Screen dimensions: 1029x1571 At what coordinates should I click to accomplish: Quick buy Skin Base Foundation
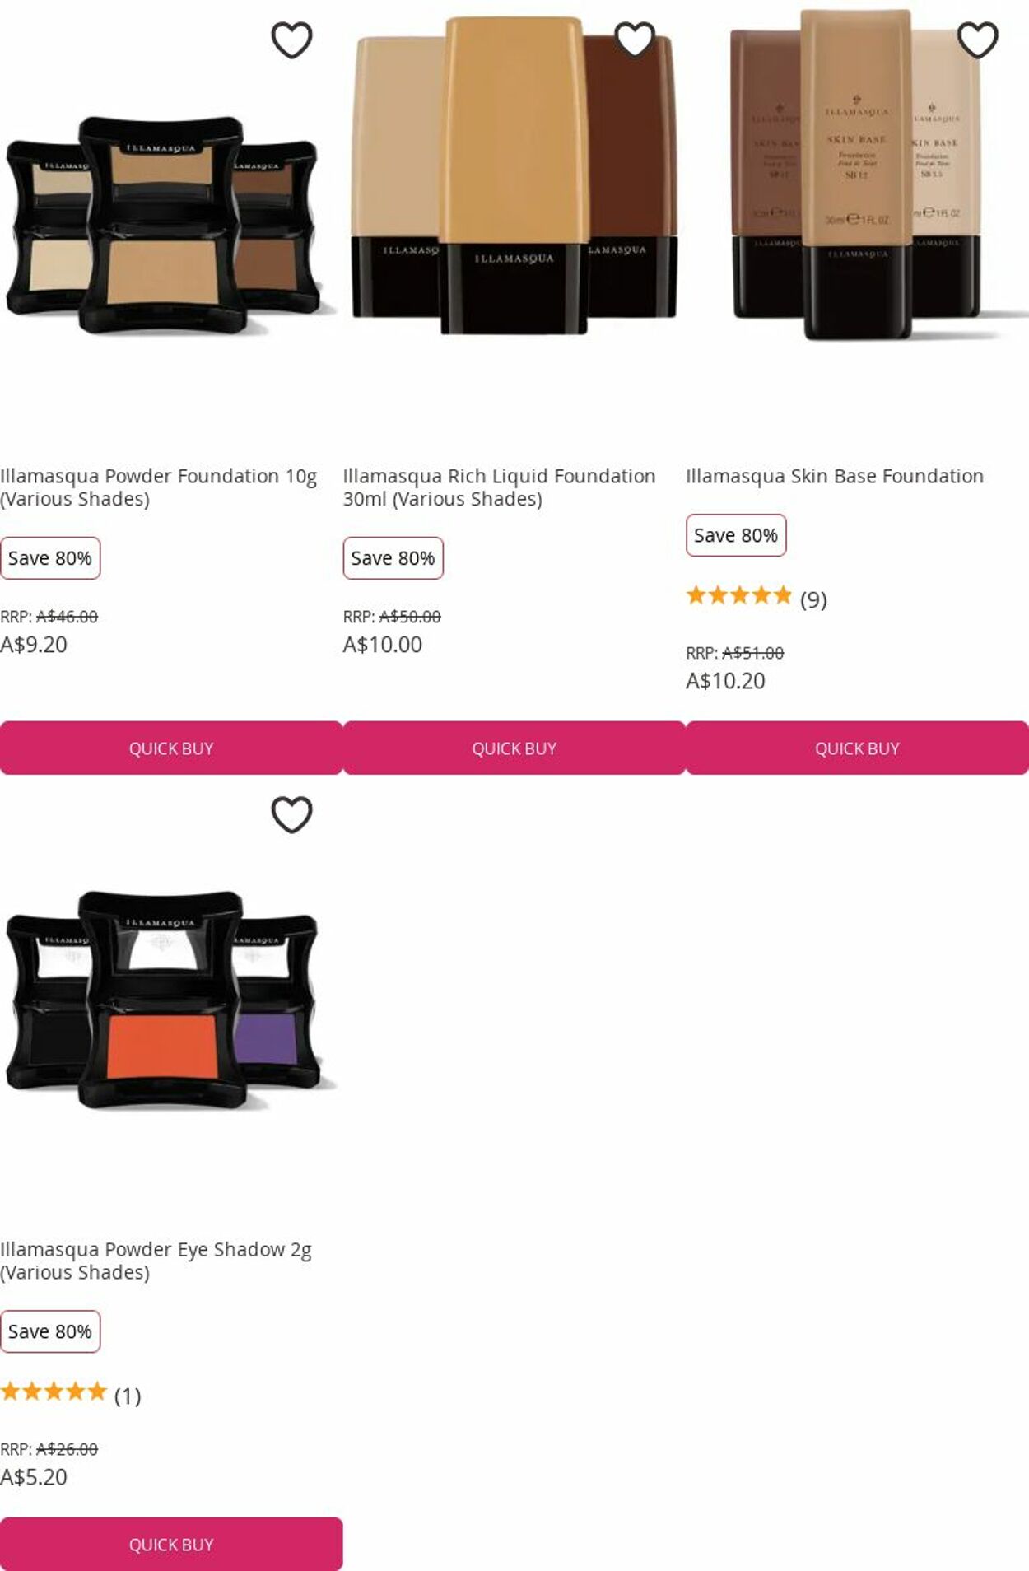point(857,748)
